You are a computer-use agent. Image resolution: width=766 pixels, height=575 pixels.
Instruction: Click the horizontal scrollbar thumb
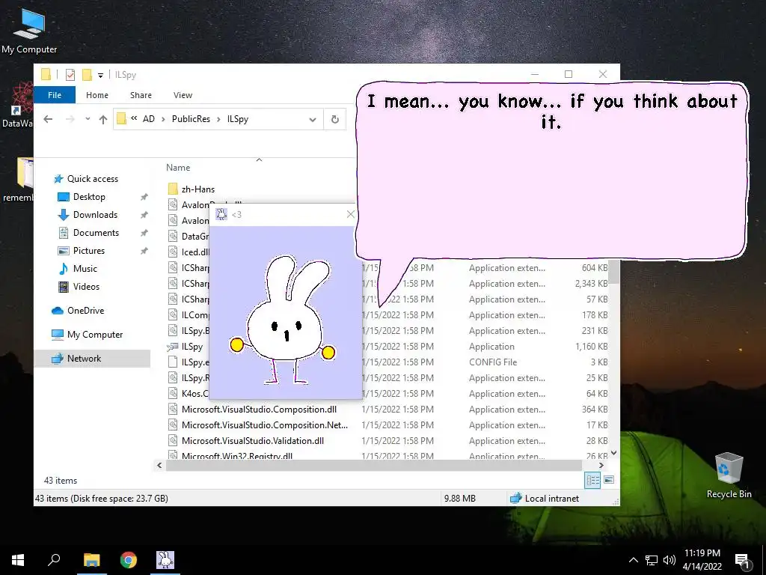point(374,466)
